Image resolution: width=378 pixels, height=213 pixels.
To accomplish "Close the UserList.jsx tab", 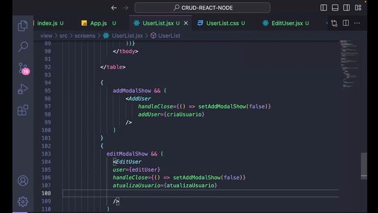I will coord(186,23).
